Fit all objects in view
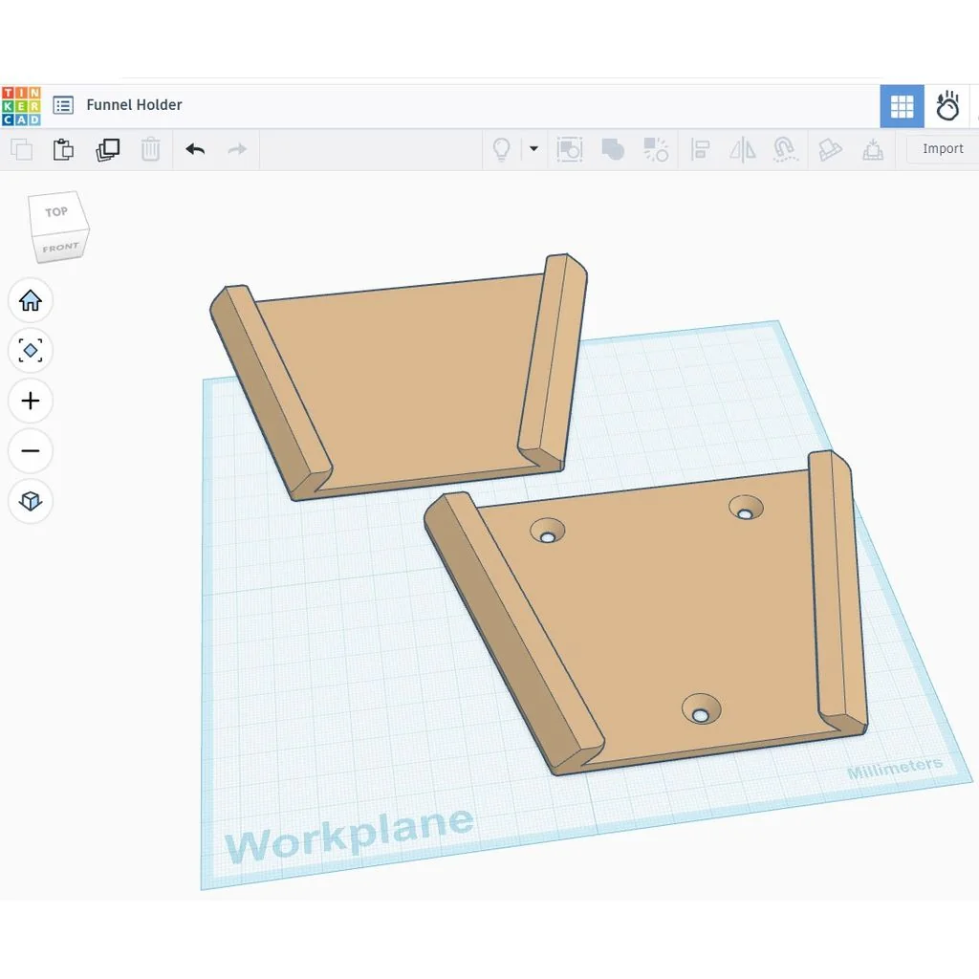979x979 pixels. pyautogui.click(x=31, y=351)
